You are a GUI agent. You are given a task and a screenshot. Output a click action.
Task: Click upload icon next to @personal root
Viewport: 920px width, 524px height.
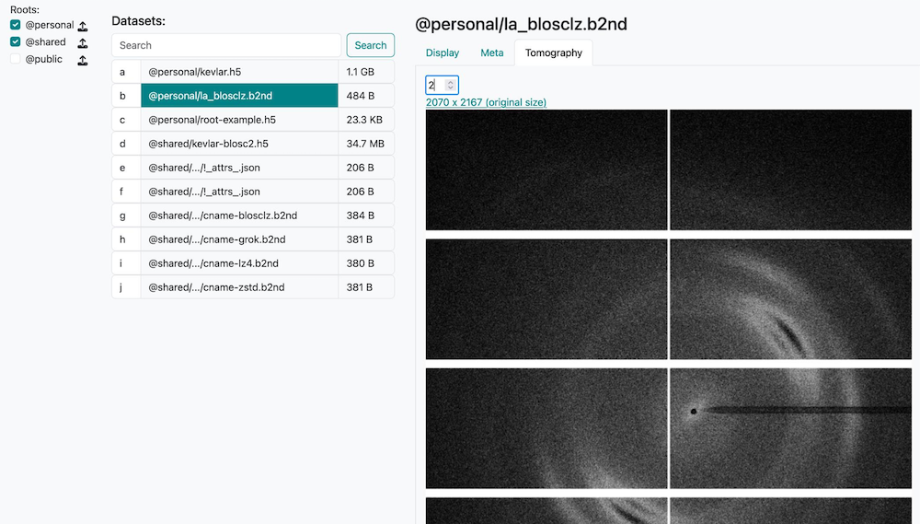(x=83, y=26)
